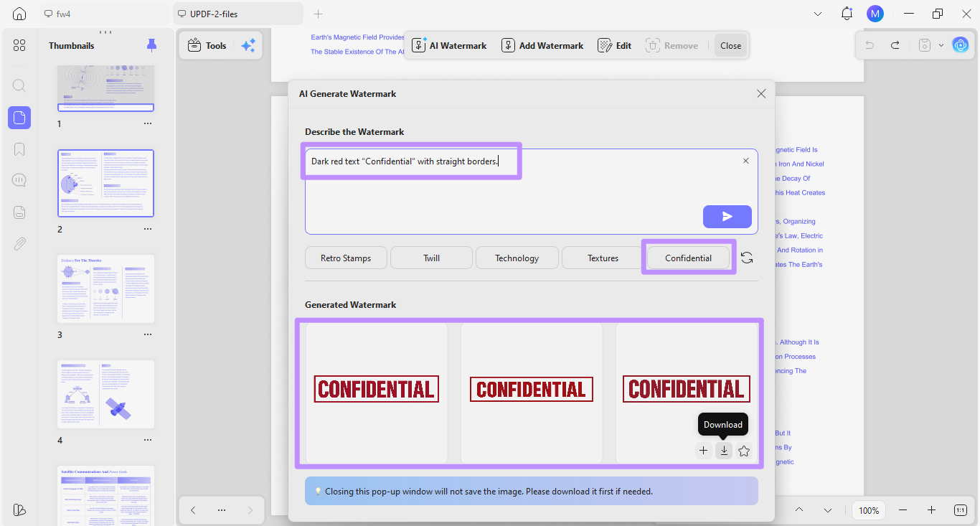Open the tab list dropdown chevron
The width and height of the screenshot is (980, 526).
[x=818, y=14]
